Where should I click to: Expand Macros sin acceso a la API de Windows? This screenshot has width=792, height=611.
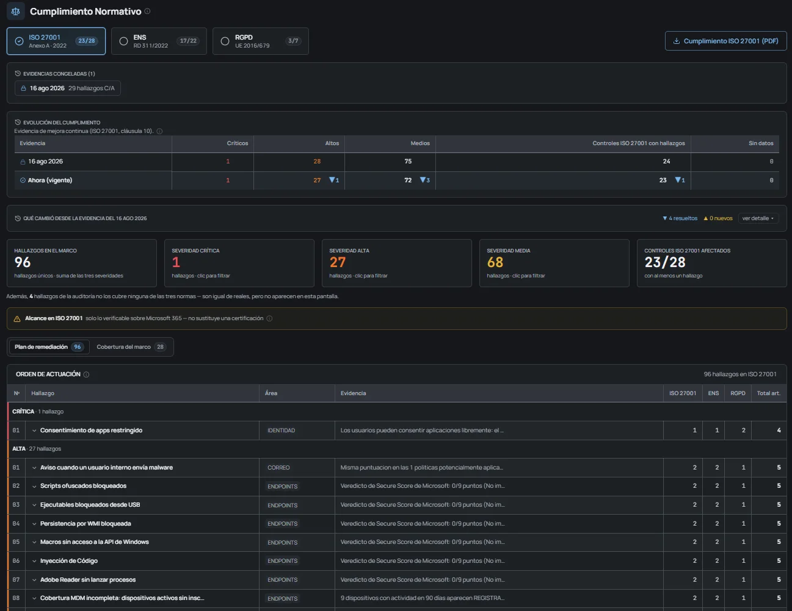34,542
